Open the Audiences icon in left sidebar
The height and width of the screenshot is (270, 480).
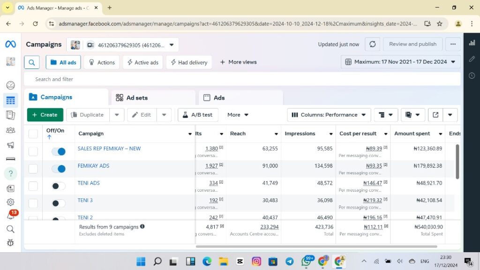(x=10, y=130)
